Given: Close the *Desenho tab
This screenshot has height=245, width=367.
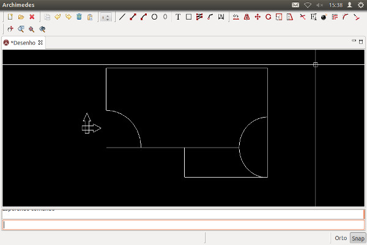Looking at the screenshot, I should (40, 42).
